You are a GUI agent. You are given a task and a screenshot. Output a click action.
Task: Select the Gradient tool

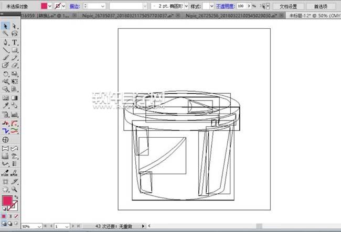pyautogui.click(x=14, y=98)
